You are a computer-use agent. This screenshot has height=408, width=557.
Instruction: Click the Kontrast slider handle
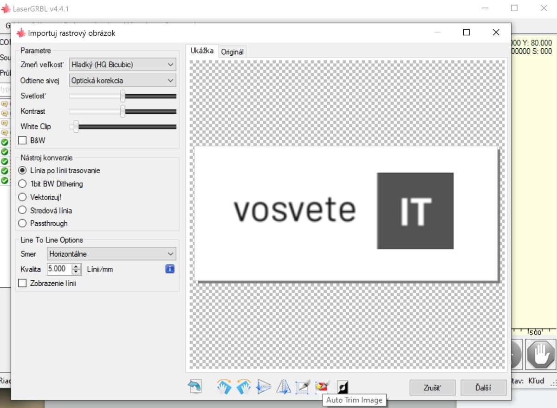tap(123, 111)
